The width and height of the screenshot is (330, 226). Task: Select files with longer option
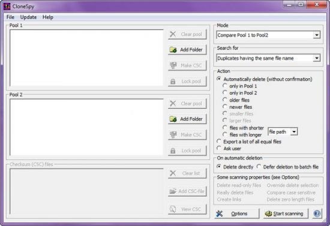pos(242,135)
